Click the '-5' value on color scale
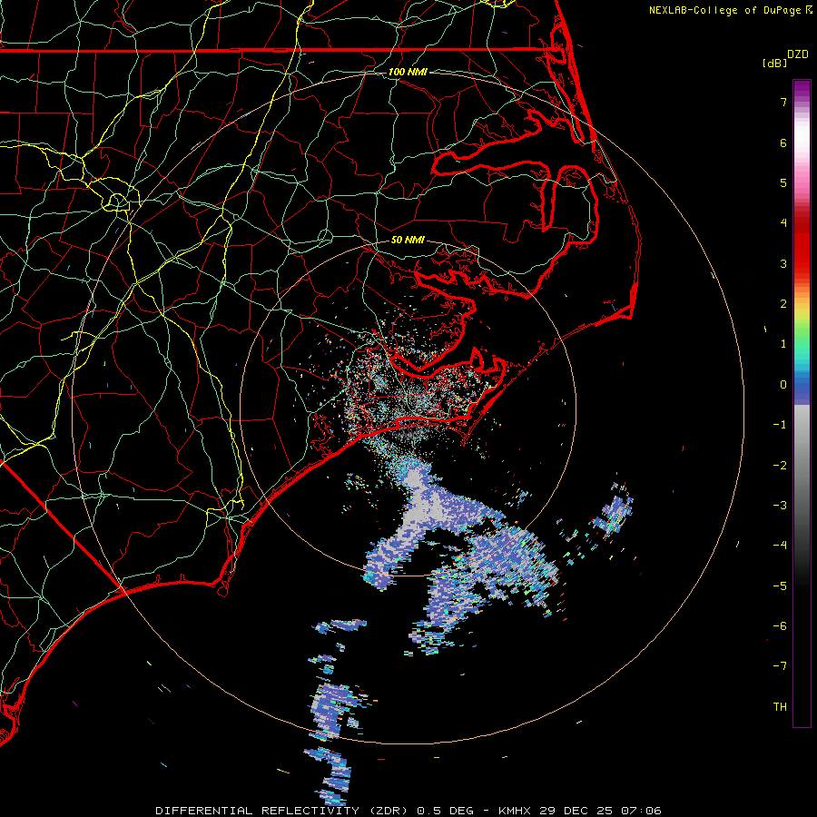This screenshot has width=817, height=817. pyautogui.click(x=780, y=586)
